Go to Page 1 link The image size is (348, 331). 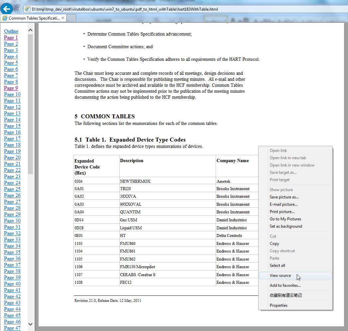pos(11,38)
